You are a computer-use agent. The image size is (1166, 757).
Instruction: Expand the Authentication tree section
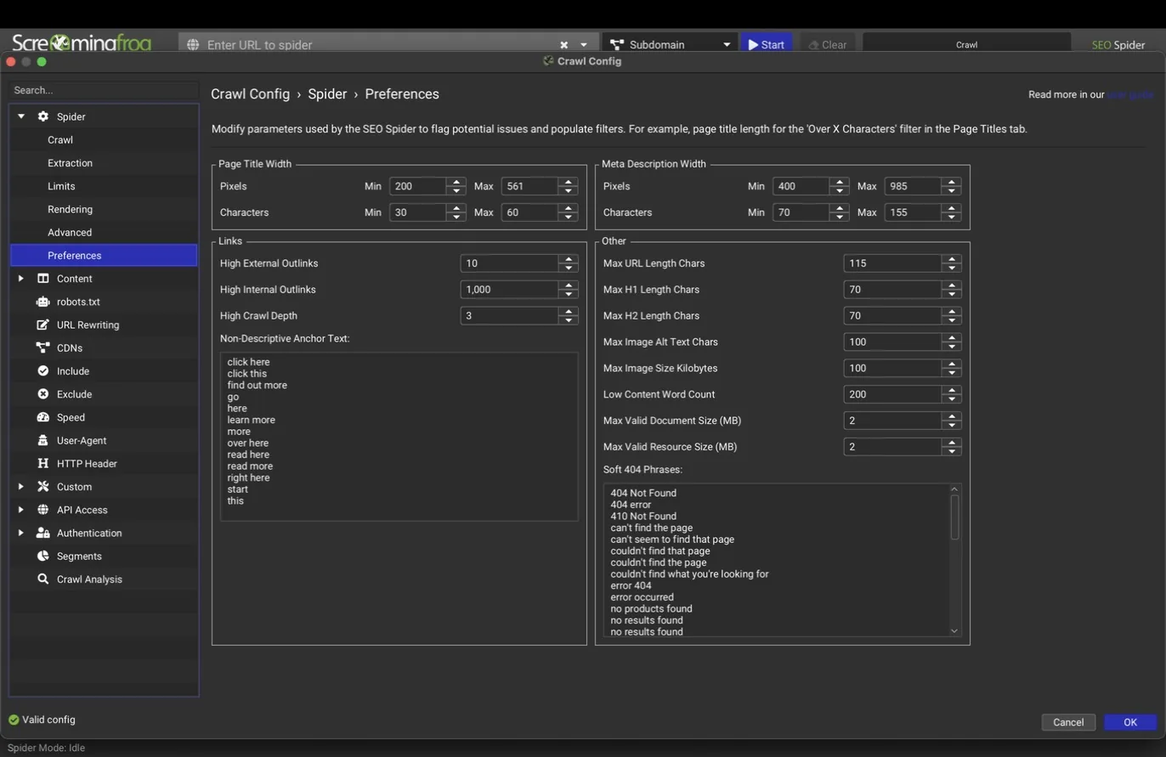click(x=21, y=533)
